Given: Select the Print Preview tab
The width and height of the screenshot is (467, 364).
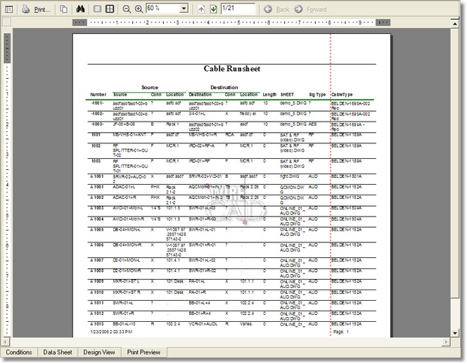Looking at the screenshot, I should (x=143, y=352).
